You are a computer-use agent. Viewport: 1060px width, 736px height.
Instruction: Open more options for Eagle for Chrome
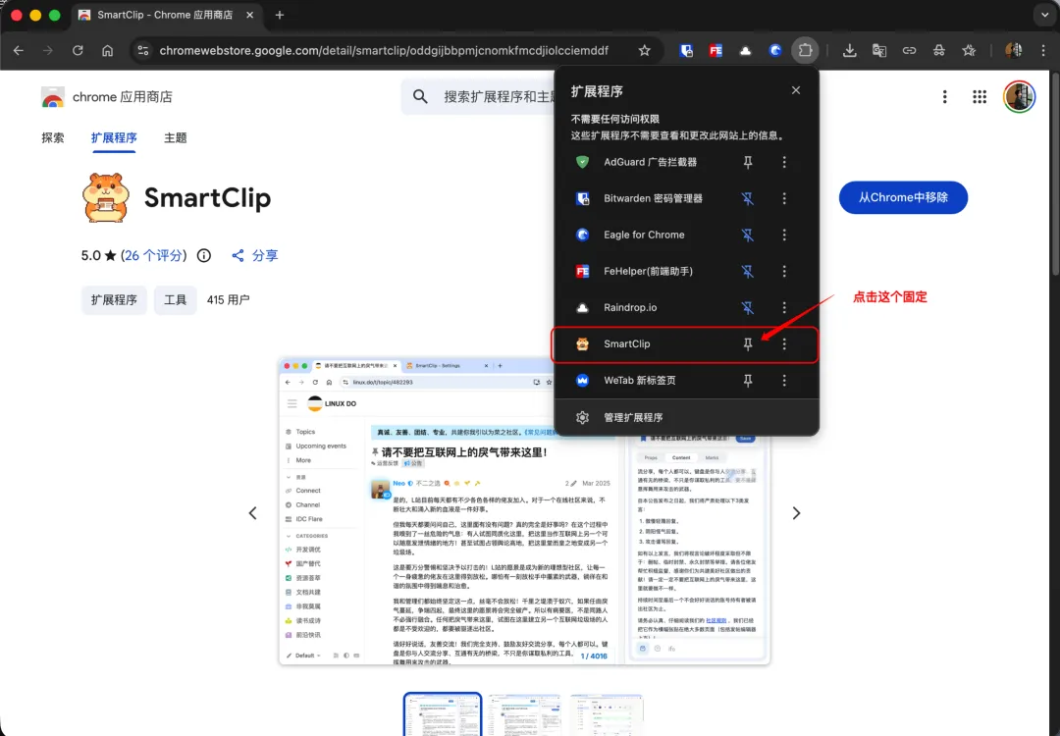pyautogui.click(x=784, y=235)
